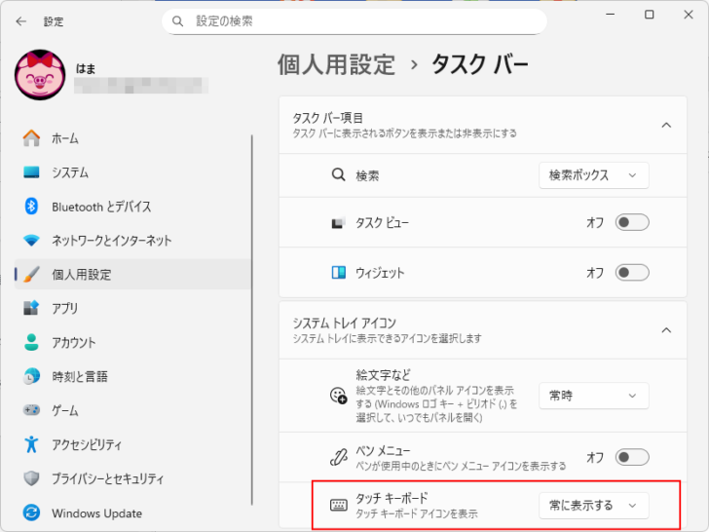Collapse the システム トレイ アイコン section

tap(666, 330)
